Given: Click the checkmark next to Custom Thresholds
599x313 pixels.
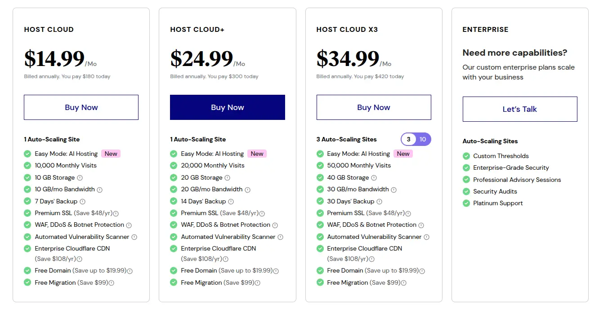Looking at the screenshot, I should (466, 156).
